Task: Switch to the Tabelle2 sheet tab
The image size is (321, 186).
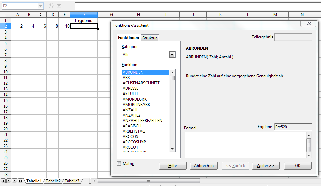Action: pyautogui.click(x=53, y=181)
